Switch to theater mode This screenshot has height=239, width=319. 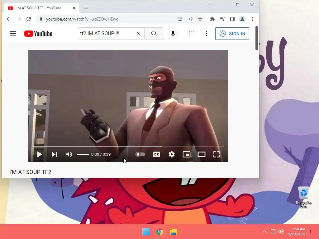[202, 154]
